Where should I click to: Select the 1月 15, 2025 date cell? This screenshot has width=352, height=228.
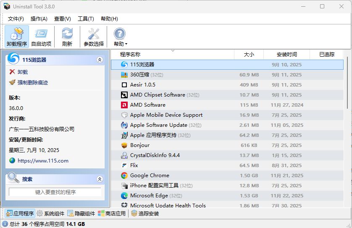coord(286,155)
